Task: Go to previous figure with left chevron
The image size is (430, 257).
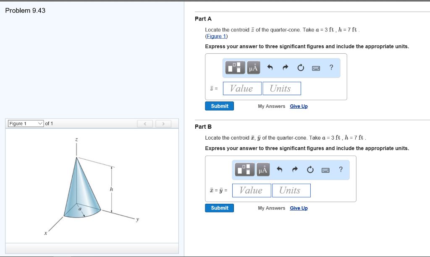Action: coord(145,123)
